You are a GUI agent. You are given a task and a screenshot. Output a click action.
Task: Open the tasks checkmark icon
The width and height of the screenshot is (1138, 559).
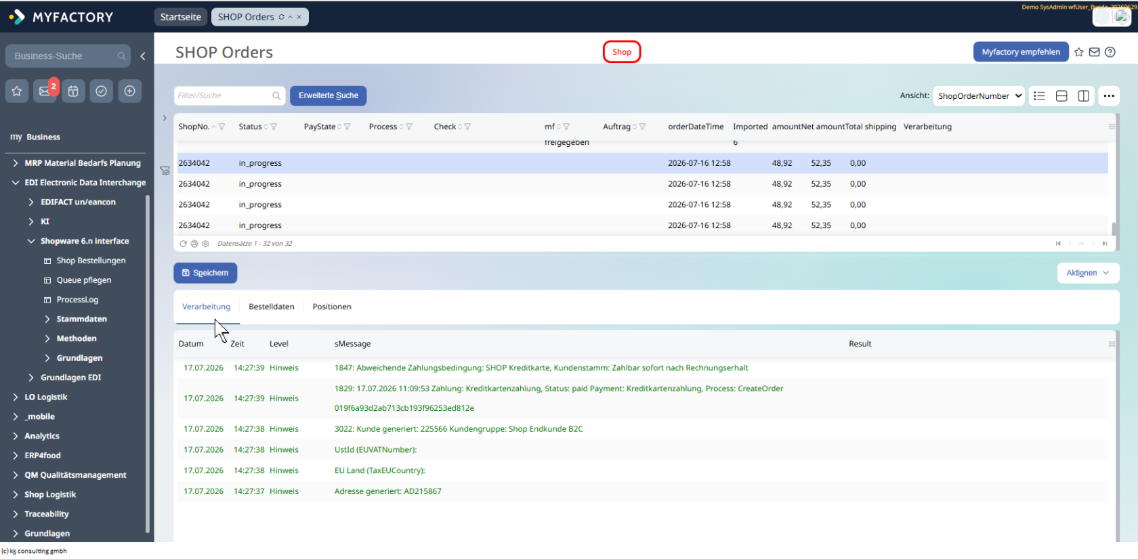click(102, 91)
